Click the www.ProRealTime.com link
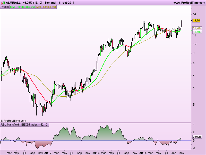The width and height of the screenshot is (206, 155). [x=189, y=3]
